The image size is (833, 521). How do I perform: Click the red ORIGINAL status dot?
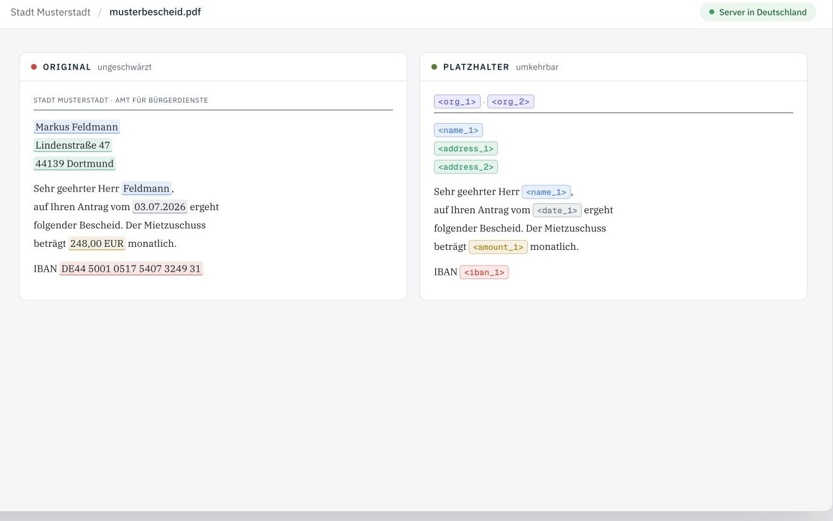pos(34,67)
